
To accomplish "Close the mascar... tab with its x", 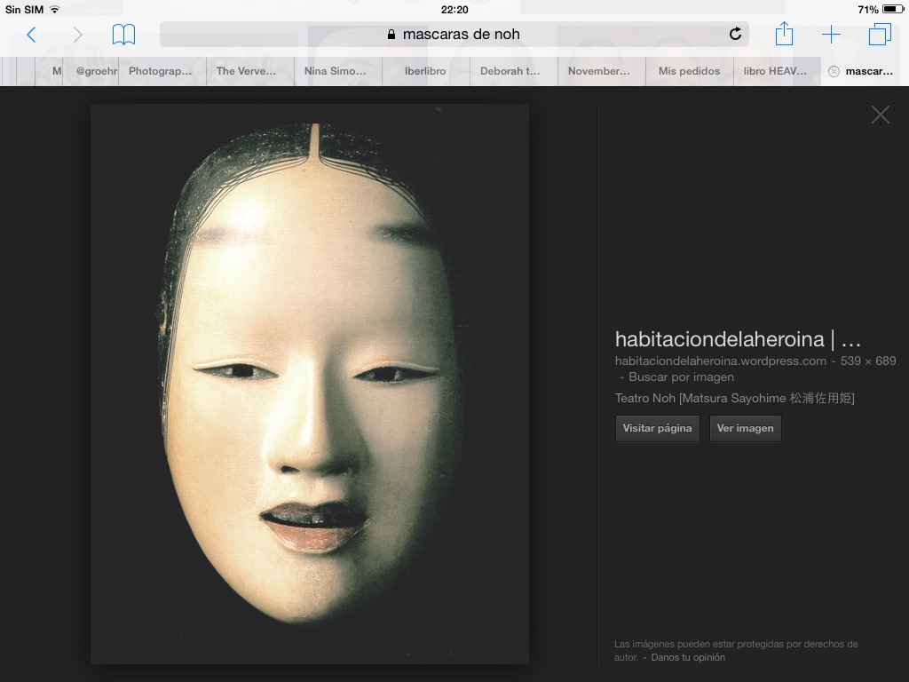I will (834, 71).
